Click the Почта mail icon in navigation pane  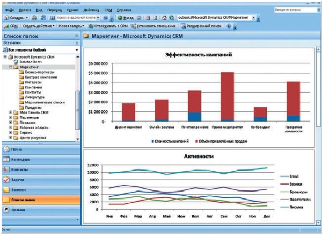tap(6, 149)
